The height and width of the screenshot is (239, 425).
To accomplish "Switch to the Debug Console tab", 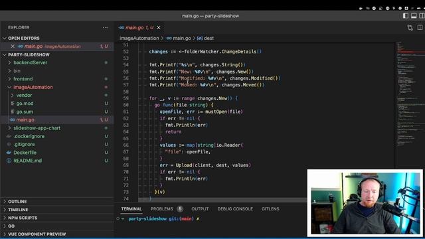I will click(235, 209).
